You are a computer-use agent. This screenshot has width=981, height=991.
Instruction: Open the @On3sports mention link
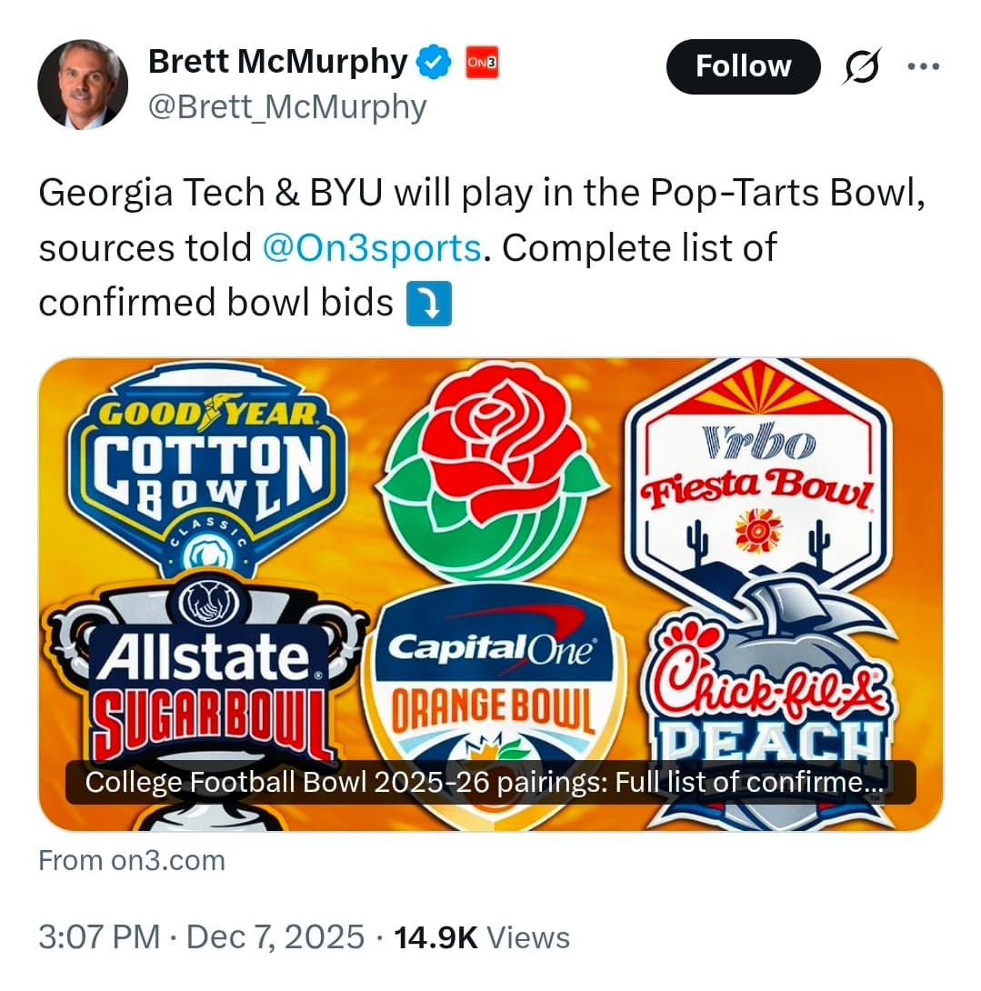371,248
